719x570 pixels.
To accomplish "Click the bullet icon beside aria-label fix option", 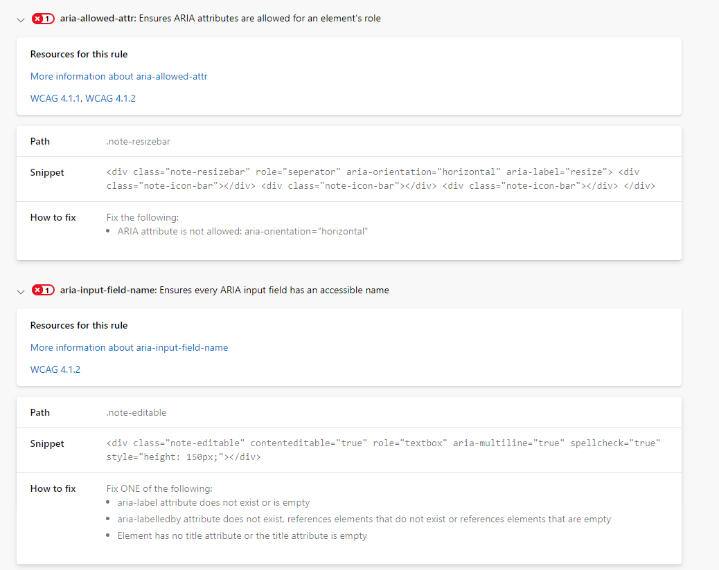I will tap(109, 504).
